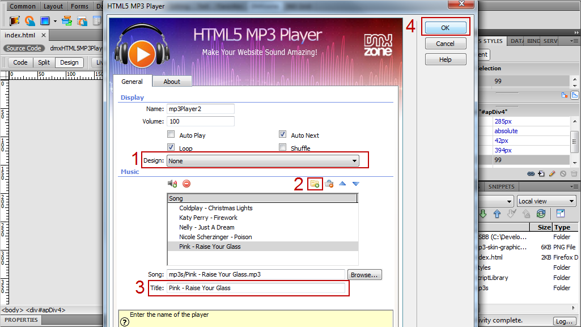The height and width of the screenshot is (327, 581).
Task: Show category view icon in CSS panel
Action: tap(565, 95)
